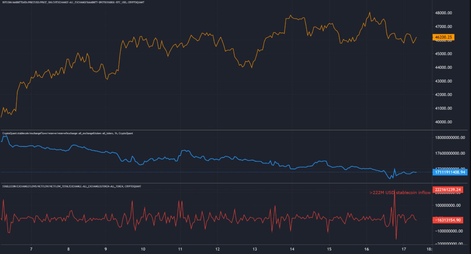Click date label 17 on time axis
471x254 pixels.
click(x=404, y=249)
